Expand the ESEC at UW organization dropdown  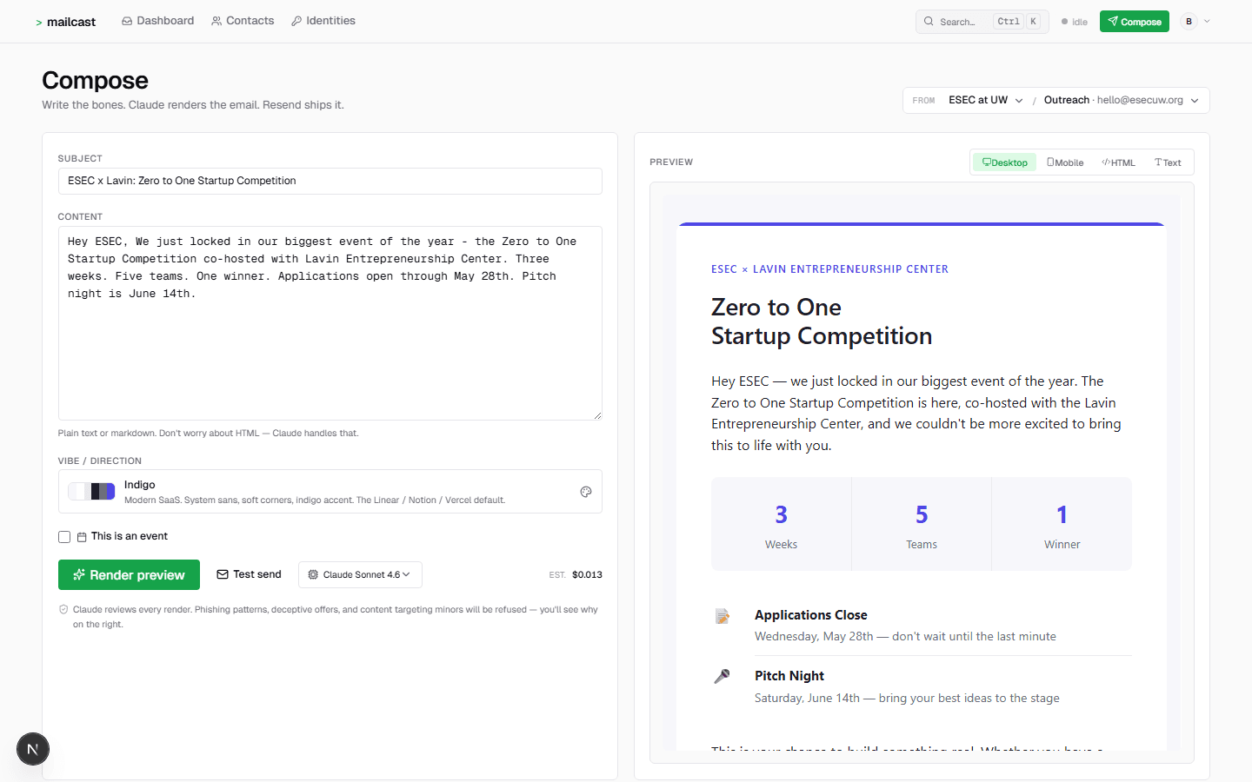[x=986, y=100]
